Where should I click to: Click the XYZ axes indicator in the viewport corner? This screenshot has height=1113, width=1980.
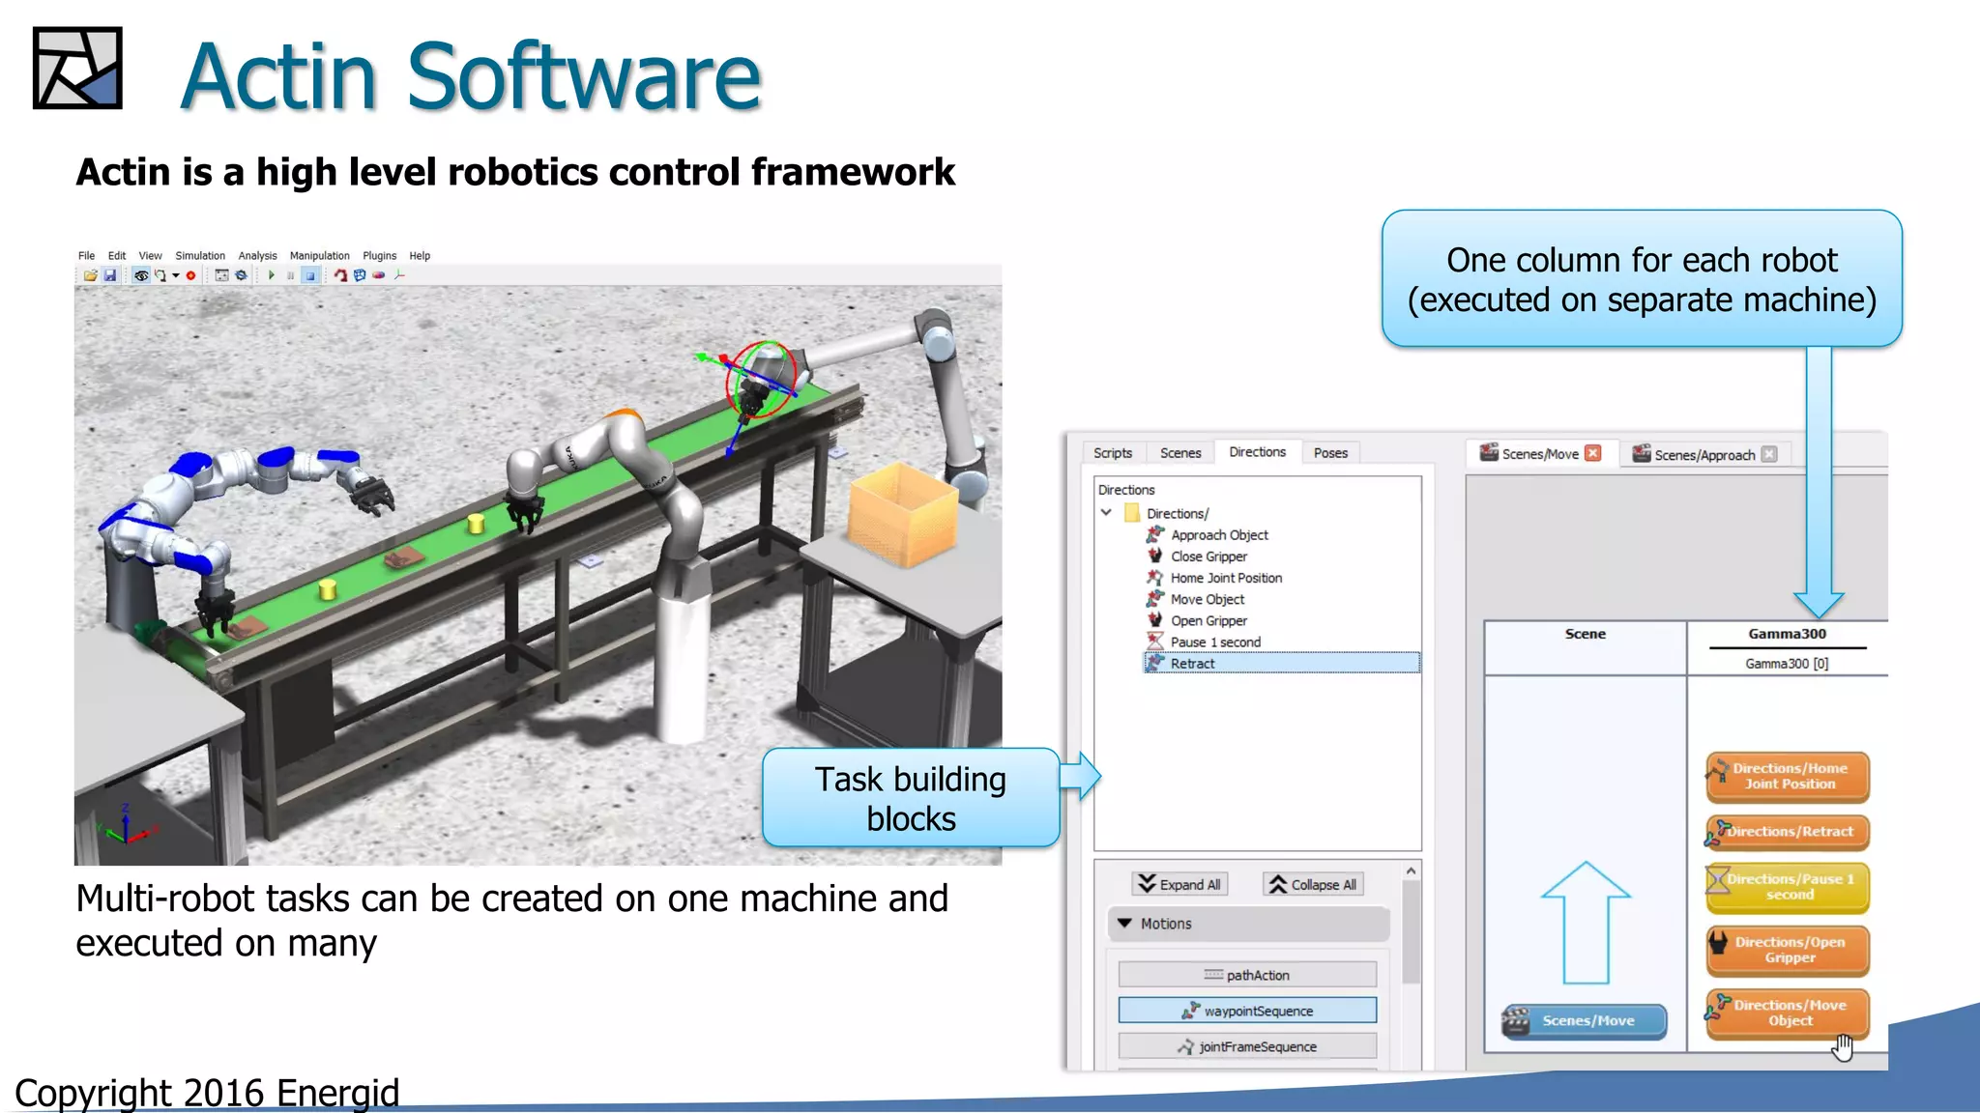126,824
